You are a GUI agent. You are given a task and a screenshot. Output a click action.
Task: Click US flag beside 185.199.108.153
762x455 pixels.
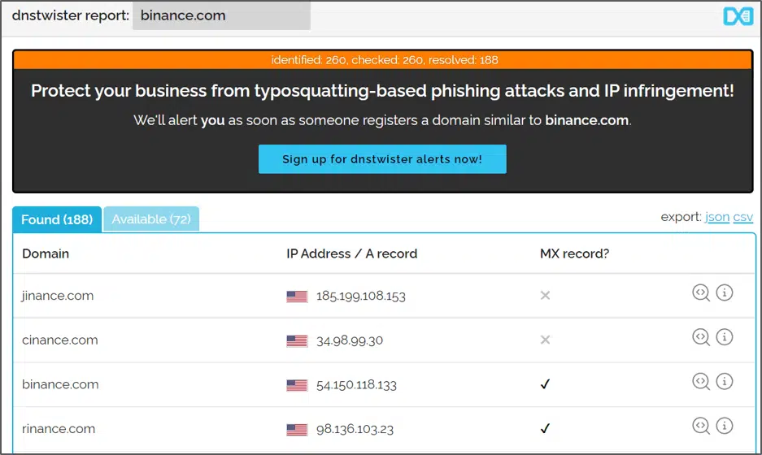(x=297, y=297)
